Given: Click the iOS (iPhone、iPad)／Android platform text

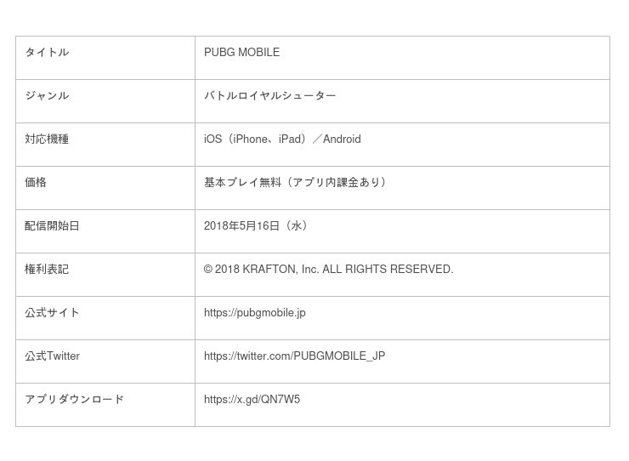Looking at the screenshot, I should coord(282,139).
